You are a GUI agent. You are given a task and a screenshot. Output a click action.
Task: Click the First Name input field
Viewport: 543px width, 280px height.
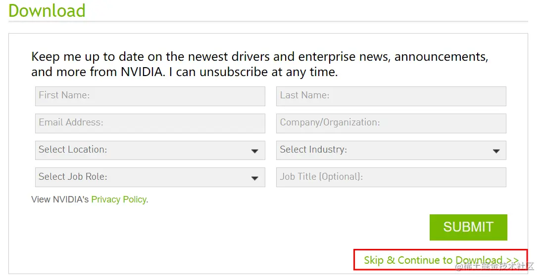pyautogui.click(x=150, y=96)
